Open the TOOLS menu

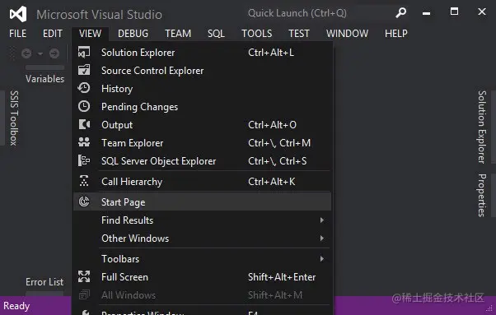(256, 34)
